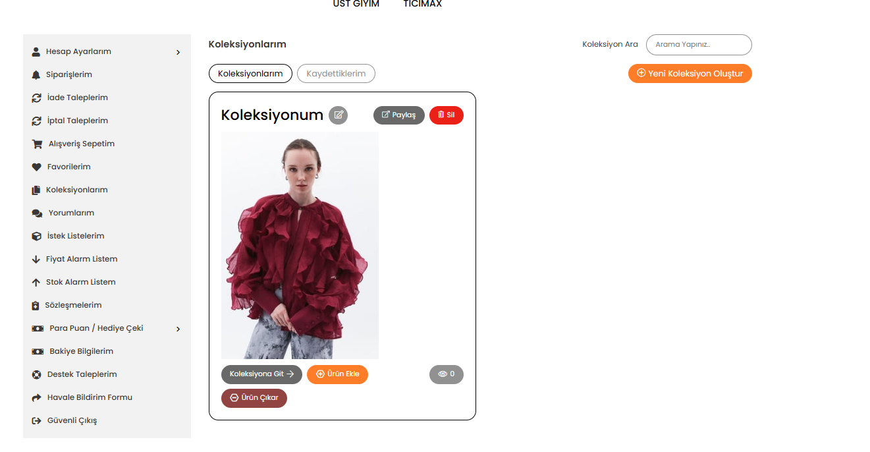Delete the collection with the Sil button

[447, 115]
